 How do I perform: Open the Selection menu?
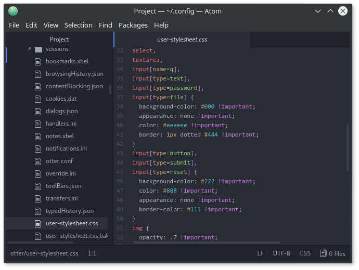(78, 25)
